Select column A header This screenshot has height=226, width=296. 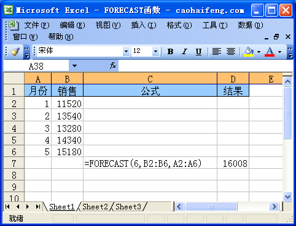point(38,79)
